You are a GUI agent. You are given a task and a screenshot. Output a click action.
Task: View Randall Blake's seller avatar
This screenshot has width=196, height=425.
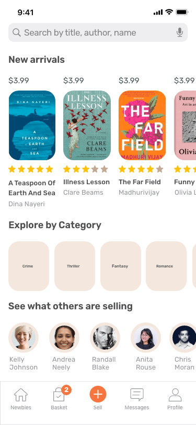coord(105,338)
